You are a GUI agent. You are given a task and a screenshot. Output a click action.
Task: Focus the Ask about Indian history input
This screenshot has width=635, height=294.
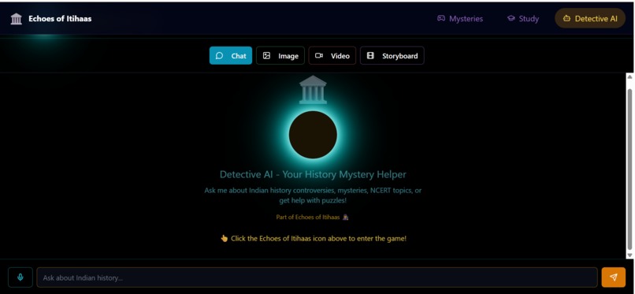[x=317, y=277]
